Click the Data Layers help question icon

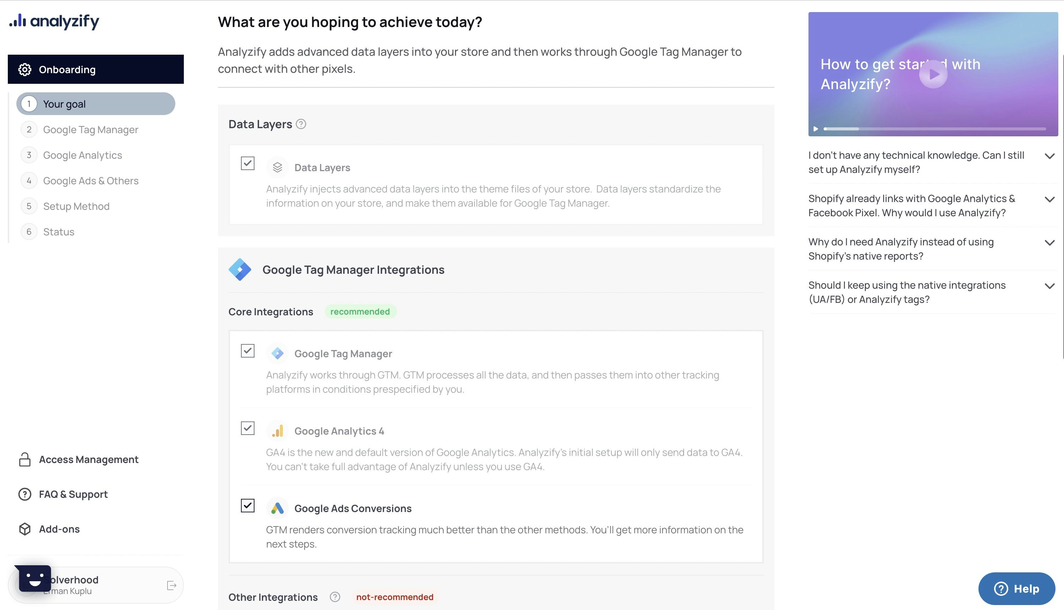click(301, 124)
